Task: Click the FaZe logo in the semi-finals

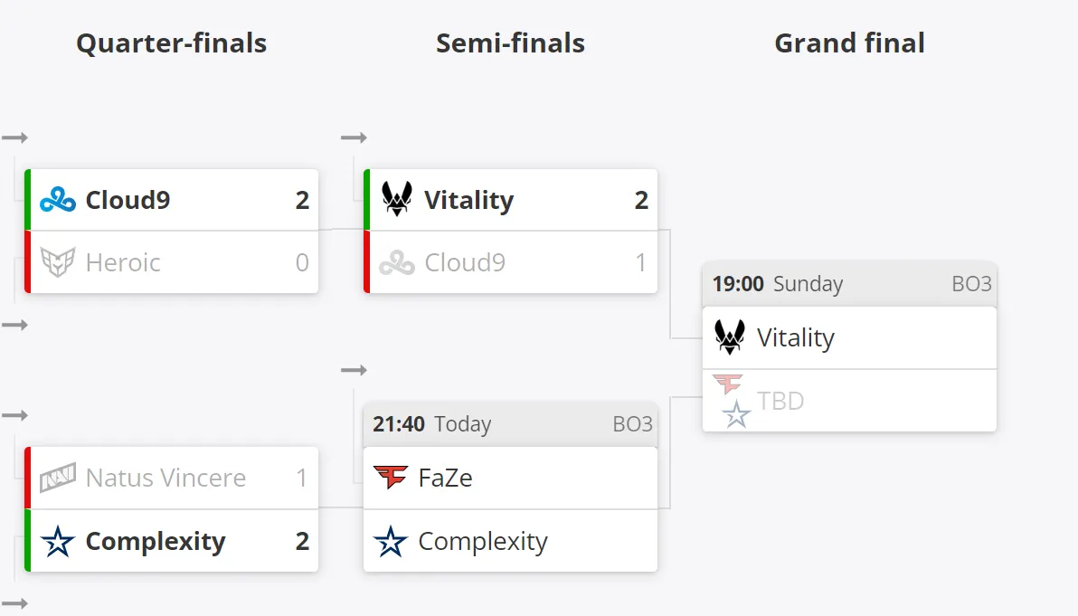Action: point(391,477)
